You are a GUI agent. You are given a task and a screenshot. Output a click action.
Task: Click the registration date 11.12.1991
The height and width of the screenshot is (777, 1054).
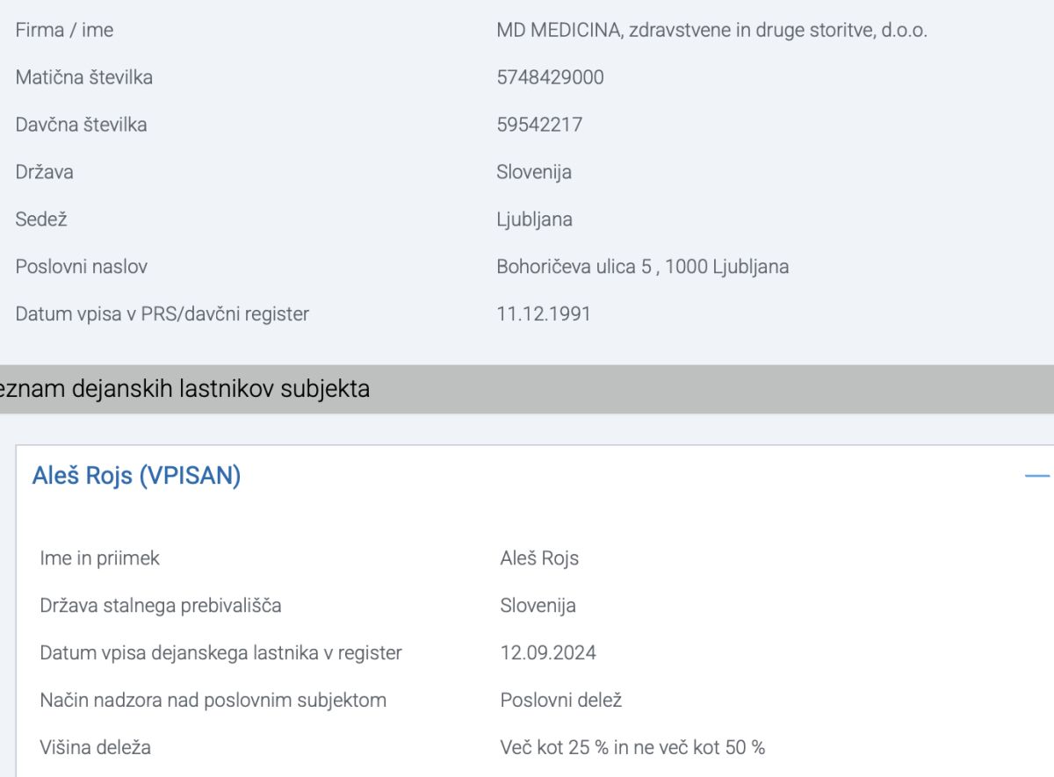pyautogui.click(x=544, y=313)
